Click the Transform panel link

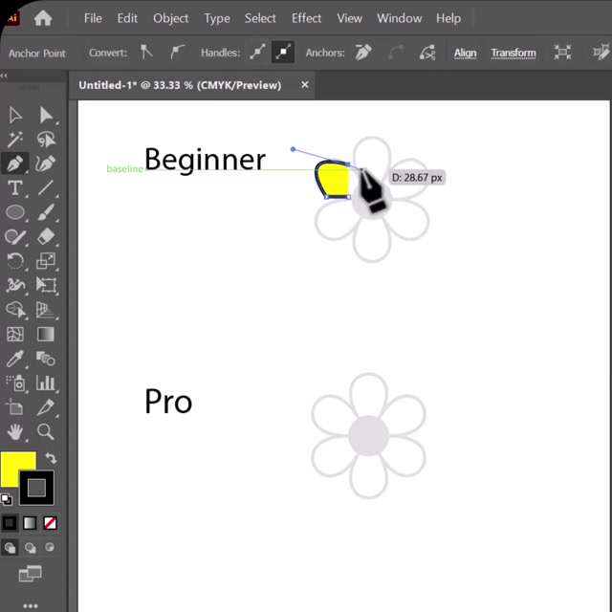click(514, 53)
